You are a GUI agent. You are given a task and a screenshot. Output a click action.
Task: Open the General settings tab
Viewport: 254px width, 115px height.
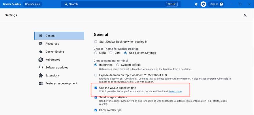[x=59, y=36]
